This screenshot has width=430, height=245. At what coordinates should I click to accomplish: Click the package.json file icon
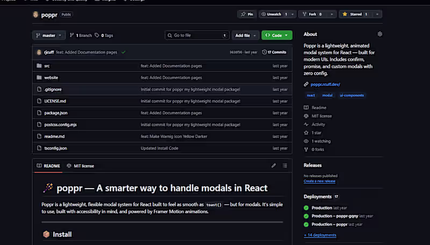(39, 113)
